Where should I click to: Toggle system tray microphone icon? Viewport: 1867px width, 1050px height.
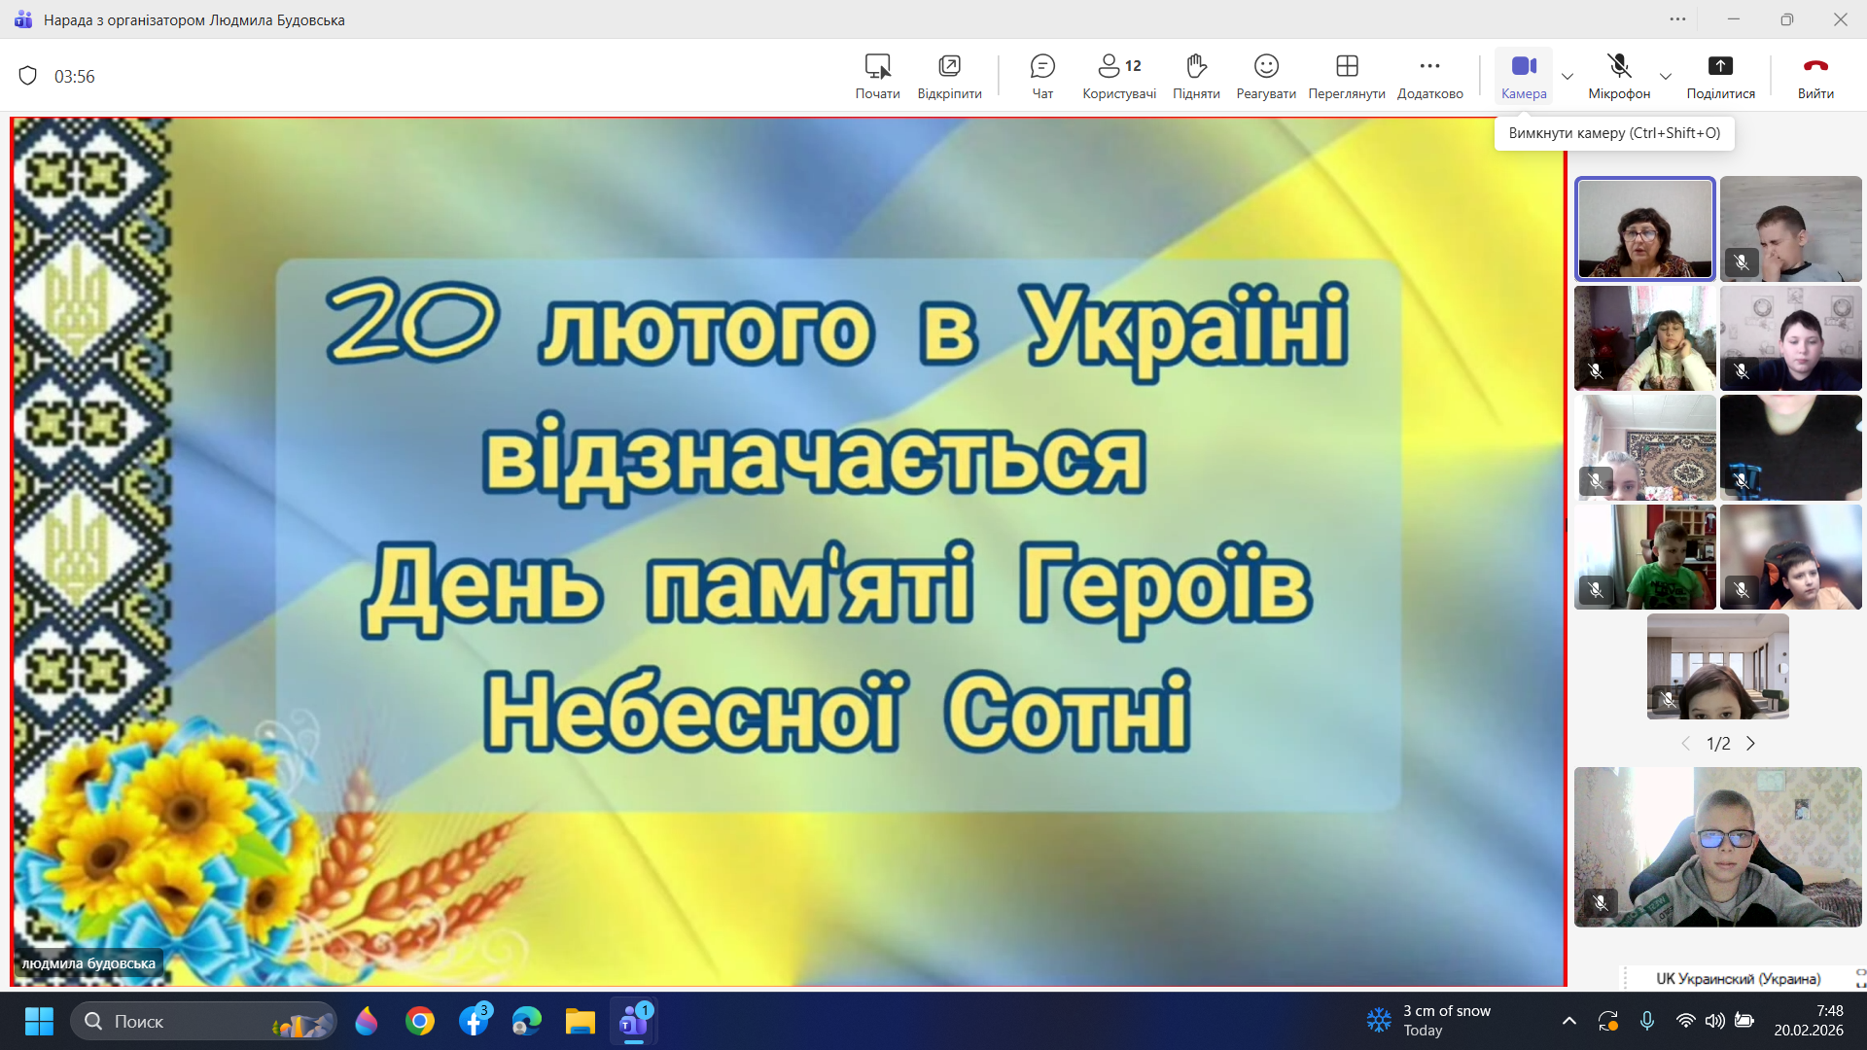click(x=1646, y=1021)
